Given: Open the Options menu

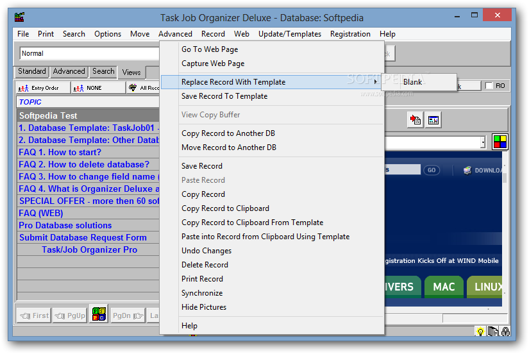Looking at the screenshot, I should (108, 34).
